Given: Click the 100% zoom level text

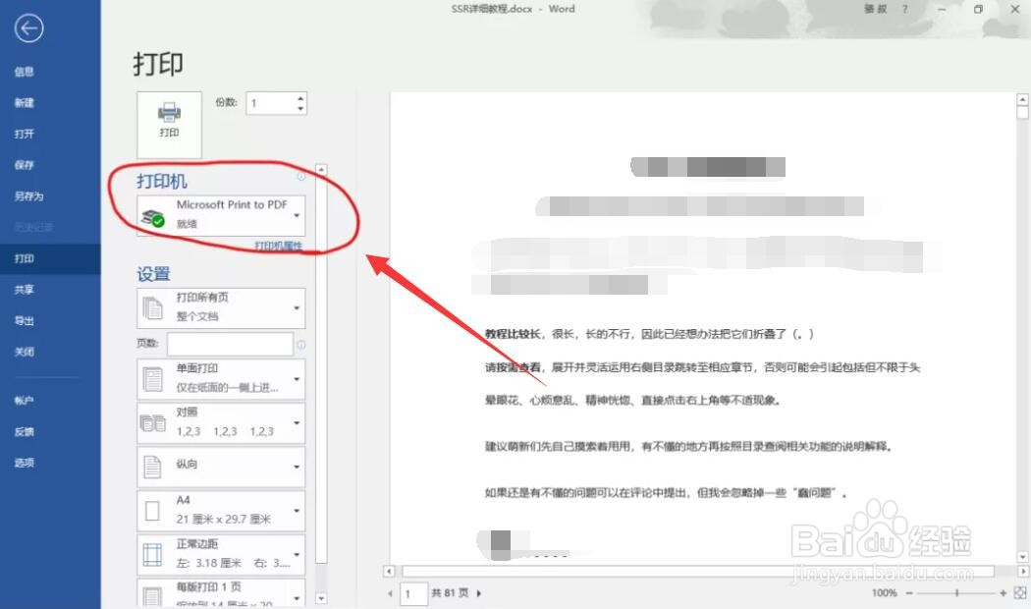Looking at the screenshot, I should pos(884,593).
